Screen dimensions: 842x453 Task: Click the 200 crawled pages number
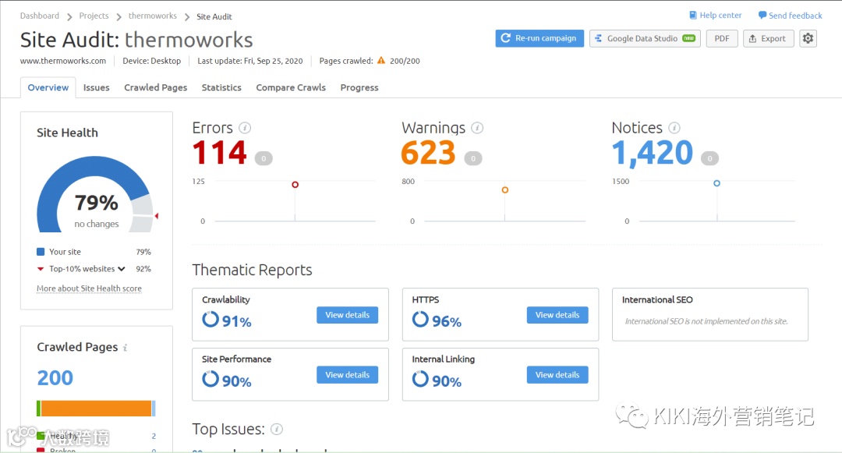point(55,378)
